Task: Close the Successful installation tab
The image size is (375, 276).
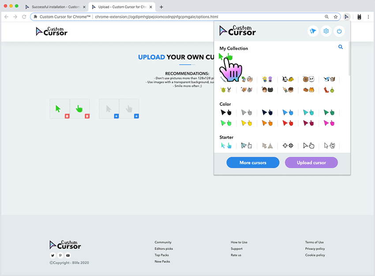Action: [x=84, y=7]
